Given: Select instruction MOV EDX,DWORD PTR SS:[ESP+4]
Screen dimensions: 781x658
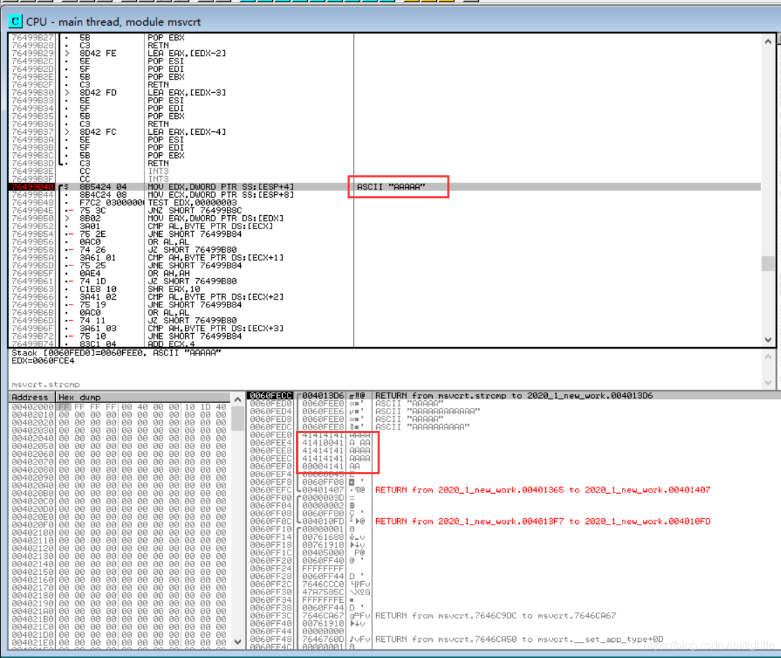Looking at the screenshot, I should pos(221,187).
